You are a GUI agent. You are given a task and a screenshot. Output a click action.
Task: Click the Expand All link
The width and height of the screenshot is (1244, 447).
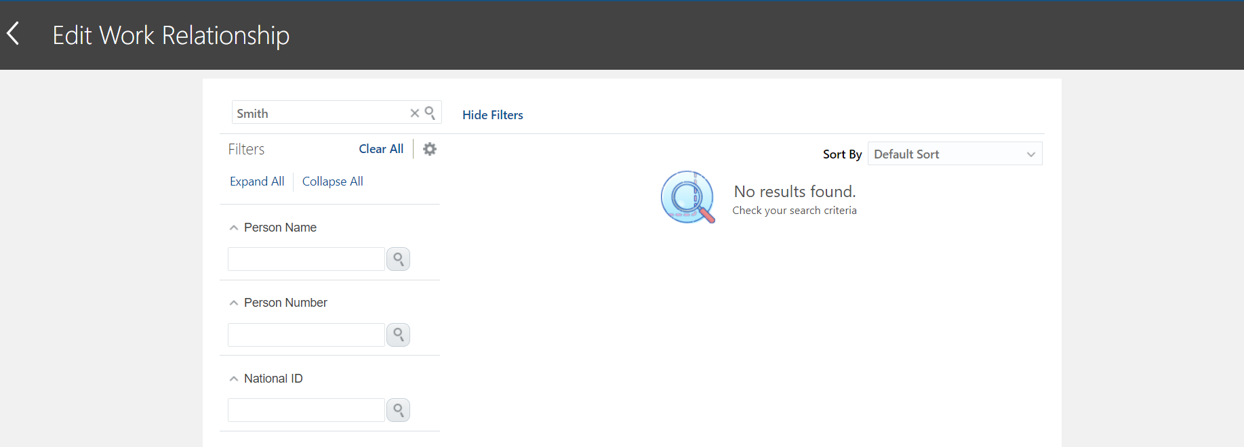[x=257, y=182]
